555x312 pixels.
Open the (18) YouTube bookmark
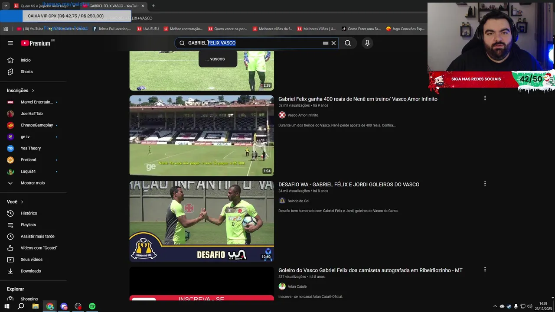(x=30, y=29)
